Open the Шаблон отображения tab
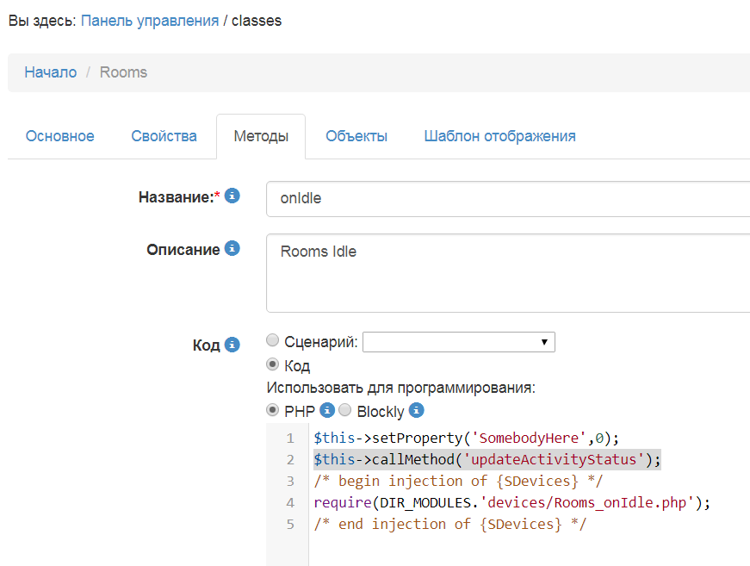The image size is (750, 566). (x=499, y=136)
